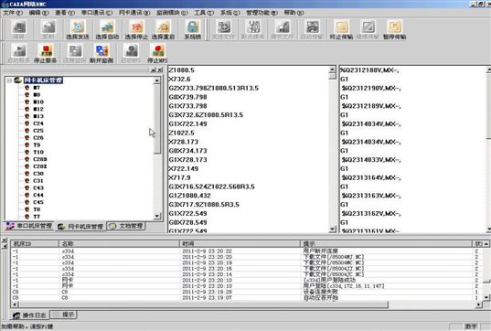Click the 停止NFS toolbar icon
491x331 pixels.
(x=157, y=50)
